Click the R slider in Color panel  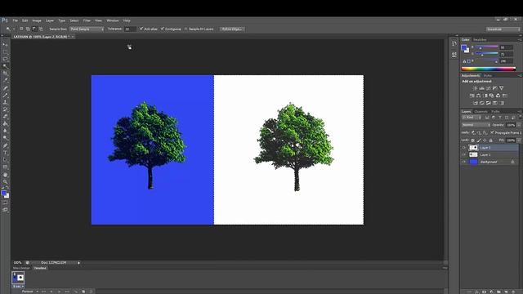click(487, 47)
